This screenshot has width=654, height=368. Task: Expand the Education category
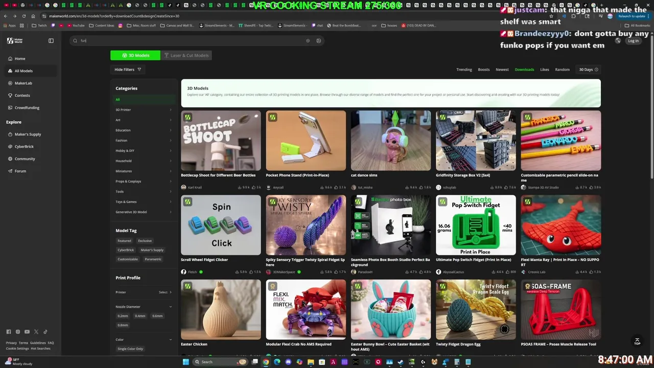pyautogui.click(x=144, y=130)
